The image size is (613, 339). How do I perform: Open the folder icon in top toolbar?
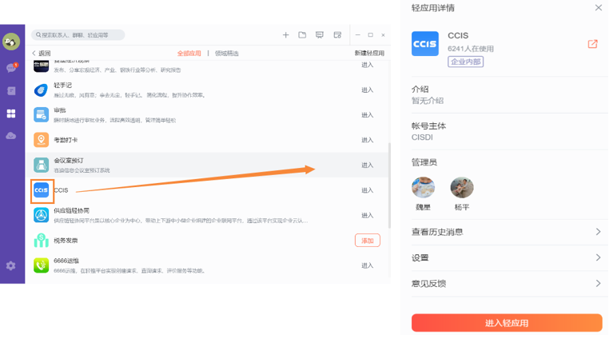[x=302, y=35]
